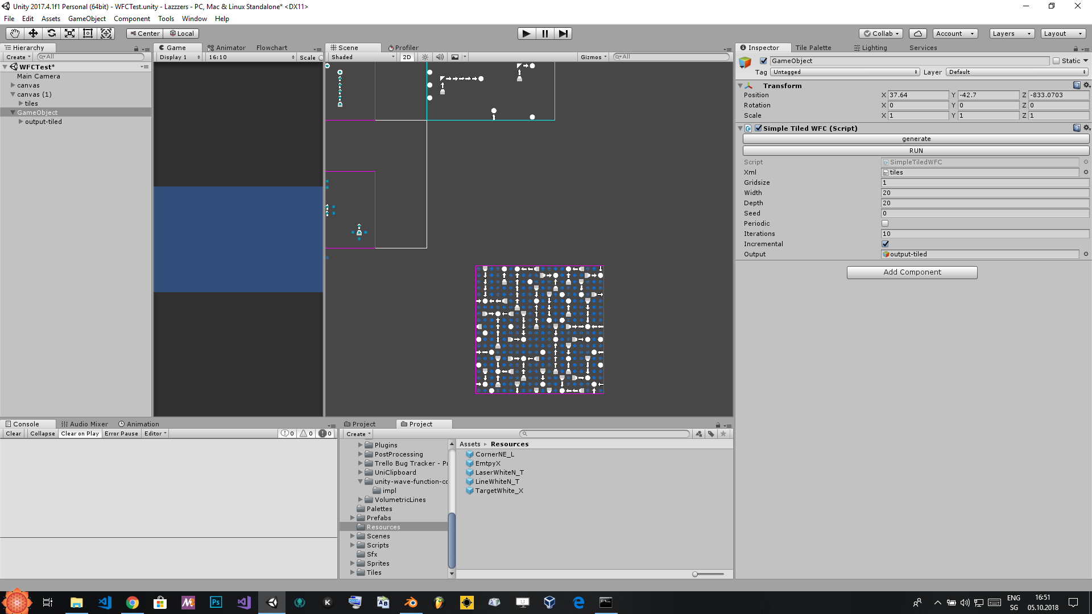This screenshot has width=1092, height=614.
Task: Open the Account dropdown
Action: [x=955, y=34]
